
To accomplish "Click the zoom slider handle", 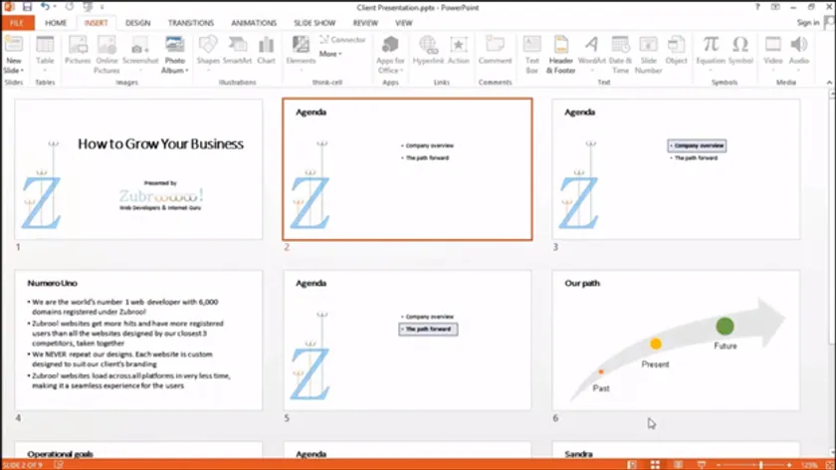I will click(x=761, y=464).
